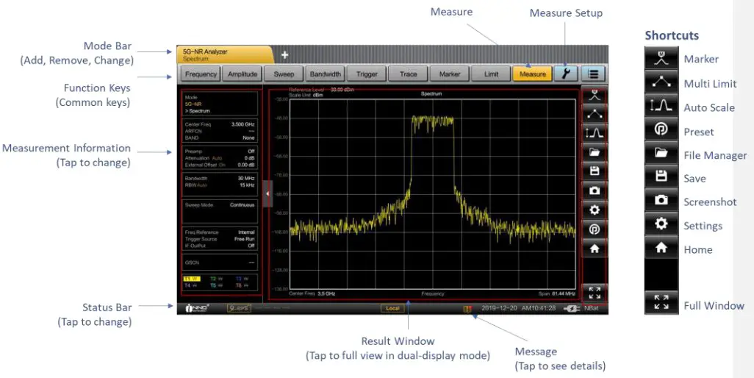Open the Amplitude function key
754x378 pixels.
(x=243, y=74)
